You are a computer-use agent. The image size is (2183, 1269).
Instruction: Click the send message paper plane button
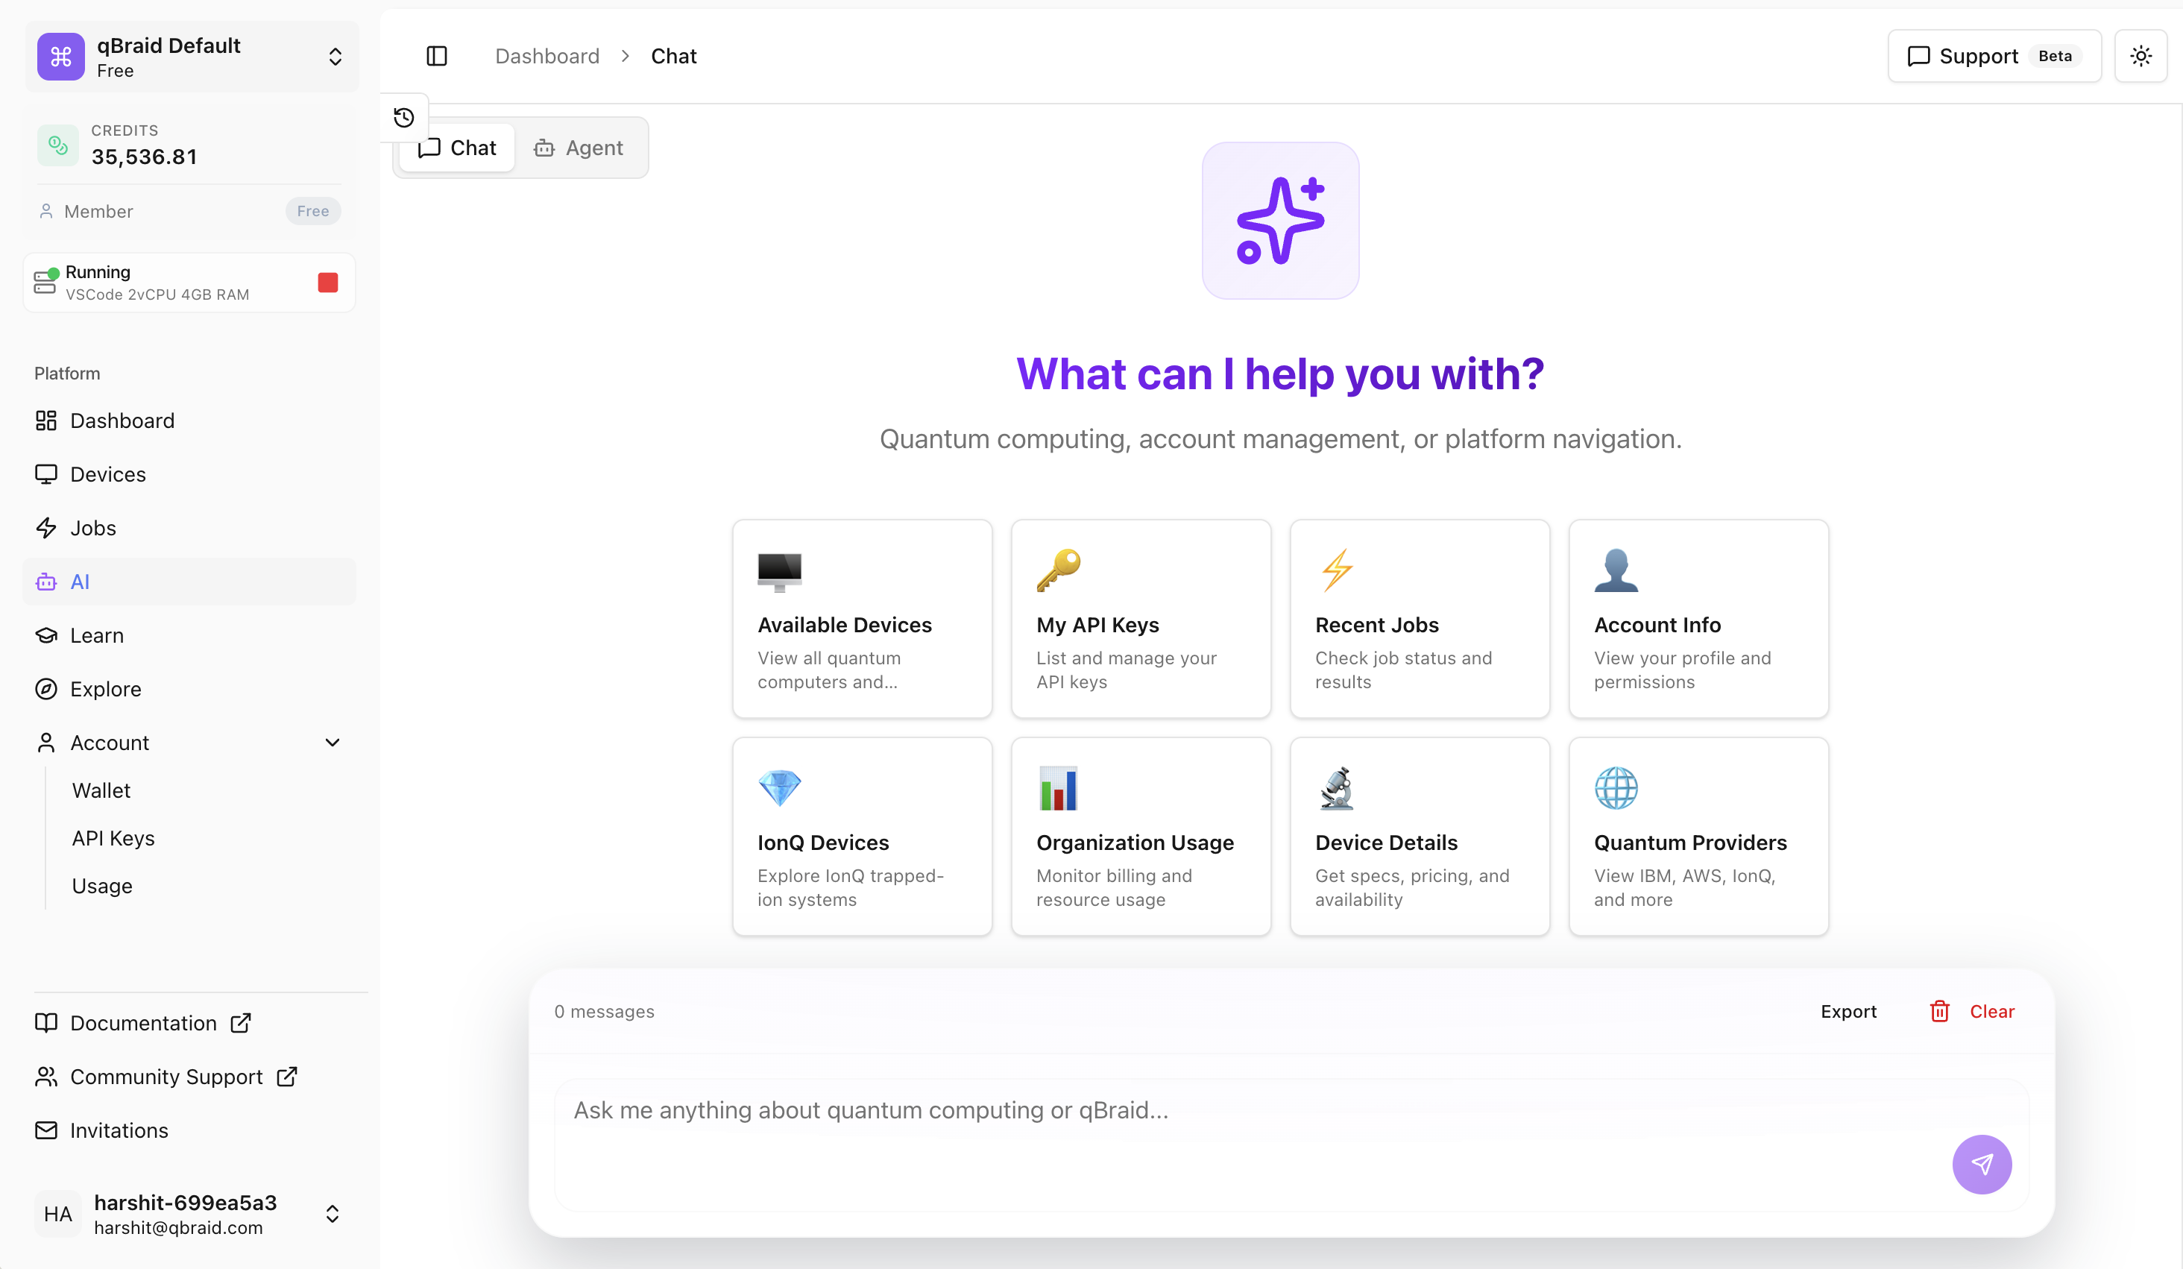click(x=1982, y=1164)
